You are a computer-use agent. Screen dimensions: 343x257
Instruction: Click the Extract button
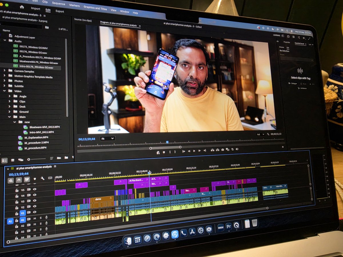(218, 149)
